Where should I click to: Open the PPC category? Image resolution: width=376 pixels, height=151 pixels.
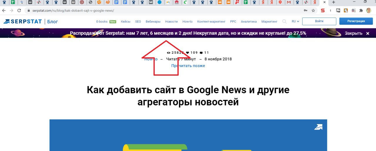[233, 21]
